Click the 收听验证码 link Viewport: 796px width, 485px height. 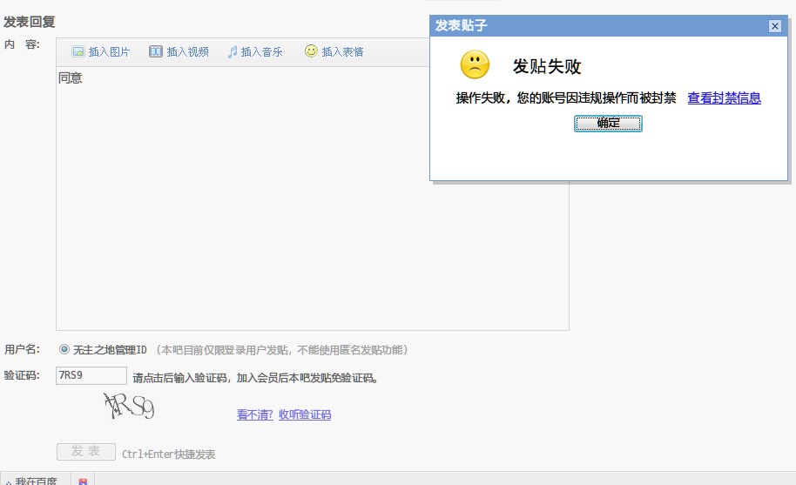(x=305, y=414)
